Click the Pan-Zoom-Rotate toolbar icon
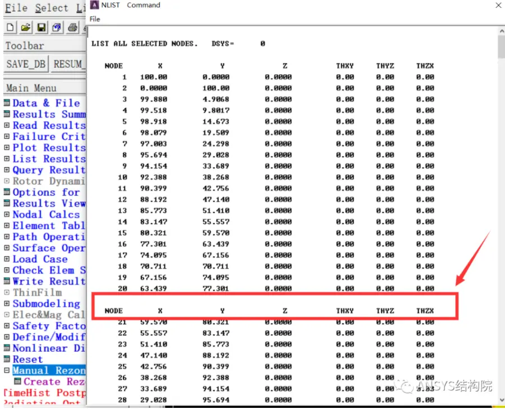 [57, 27]
